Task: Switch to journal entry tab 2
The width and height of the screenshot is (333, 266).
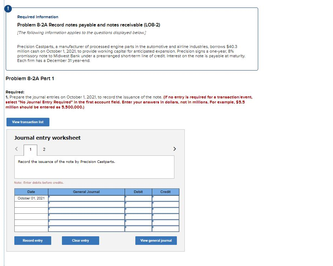Action: tap(44, 149)
